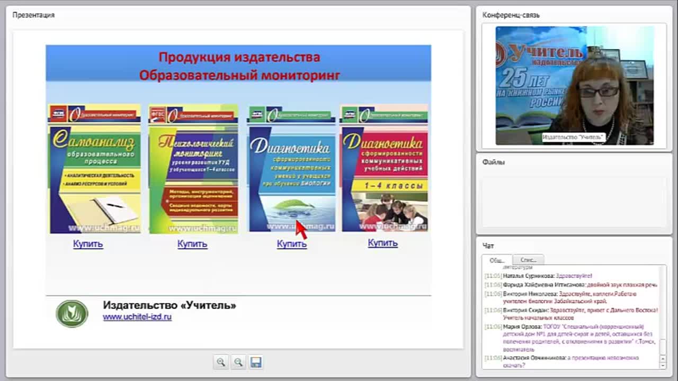This screenshot has width=678, height=381.
Task: Select the Психологический мониторинг book cover
Action: coord(193,169)
